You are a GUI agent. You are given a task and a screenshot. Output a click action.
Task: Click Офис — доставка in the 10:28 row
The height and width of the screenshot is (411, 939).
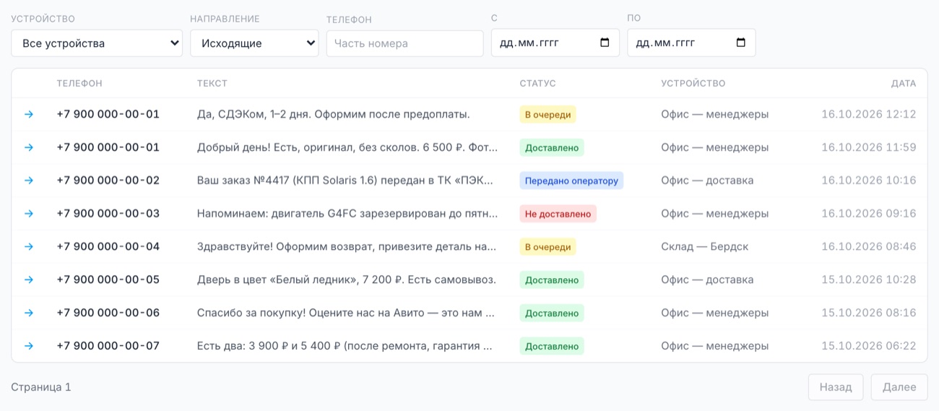(x=707, y=280)
